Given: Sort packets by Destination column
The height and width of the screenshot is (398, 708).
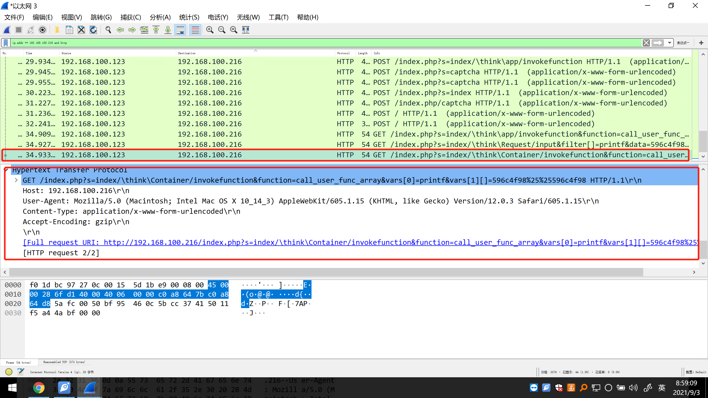Looking at the screenshot, I should pos(256,53).
